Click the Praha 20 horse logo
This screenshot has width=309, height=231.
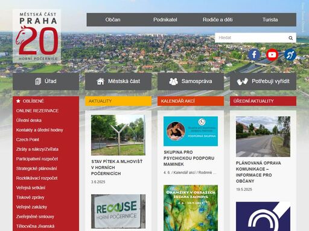pos(37,36)
